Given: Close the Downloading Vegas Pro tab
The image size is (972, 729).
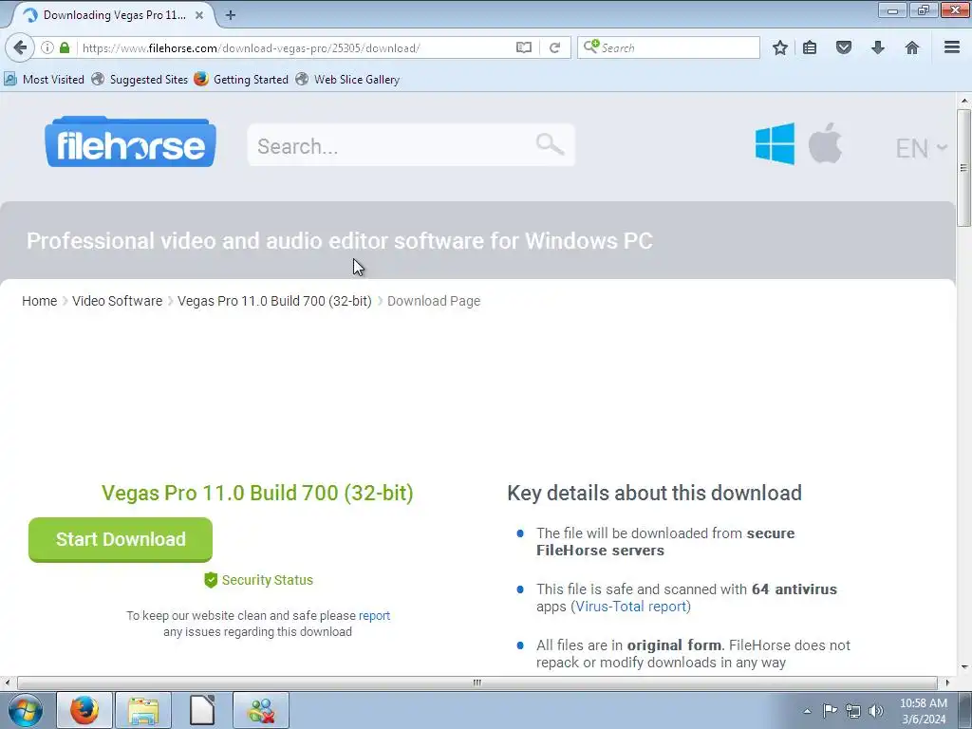Looking at the screenshot, I should click(199, 15).
